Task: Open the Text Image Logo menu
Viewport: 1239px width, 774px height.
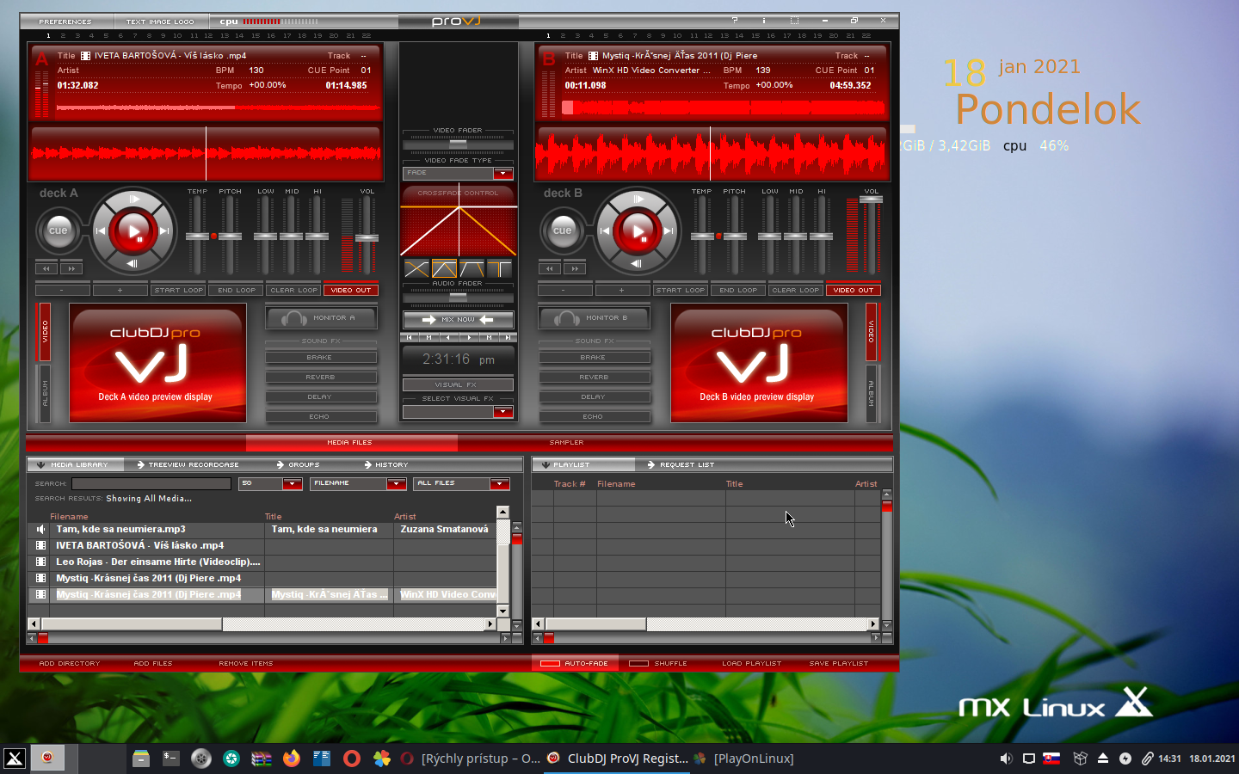Action: tap(160, 21)
